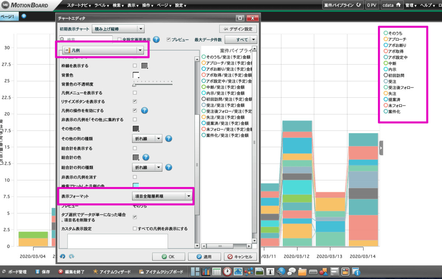Open the 管理 menu
Screen dimensions: 442x279
pyautogui.click(x=411, y=6)
